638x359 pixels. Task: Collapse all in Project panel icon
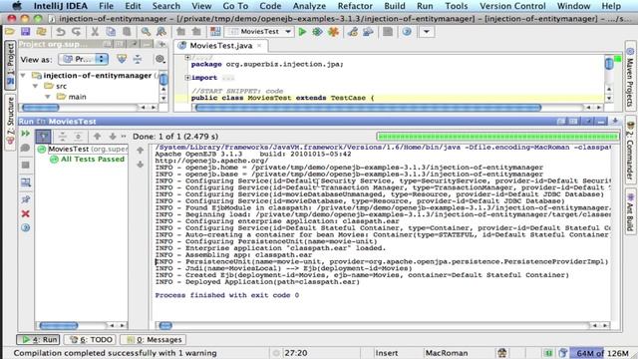tap(138, 60)
